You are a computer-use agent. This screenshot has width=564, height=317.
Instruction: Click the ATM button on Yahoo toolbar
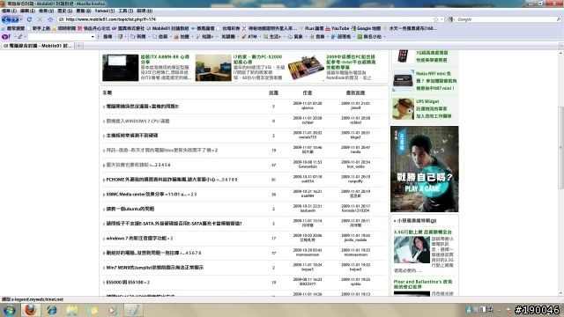coord(249,37)
